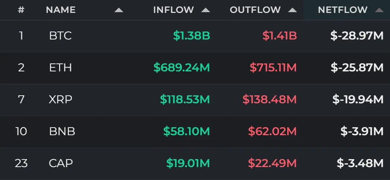Image resolution: width=390 pixels, height=180 pixels.
Task: Click BNB inflow value $58.10M
Action: (187, 131)
